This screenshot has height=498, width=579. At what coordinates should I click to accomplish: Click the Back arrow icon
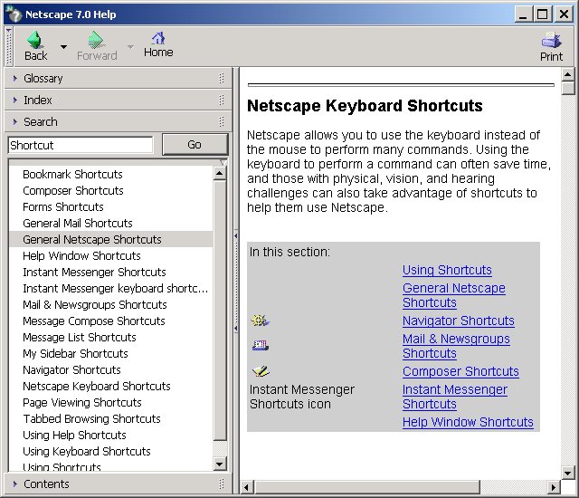click(35, 41)
